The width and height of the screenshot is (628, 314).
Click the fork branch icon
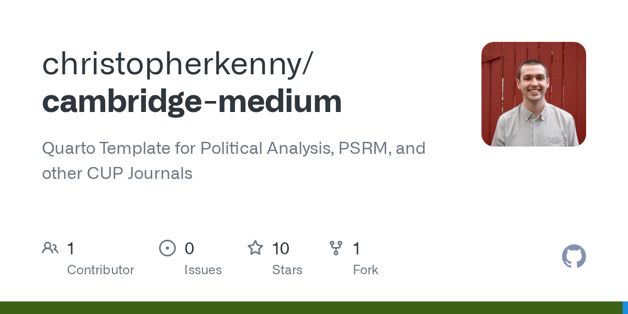pos(336,248)
